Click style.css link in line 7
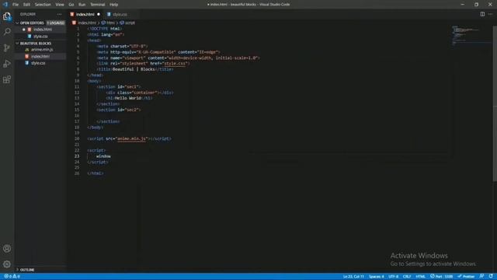Viewport: 497px width, 280px height. pos(176,64)
